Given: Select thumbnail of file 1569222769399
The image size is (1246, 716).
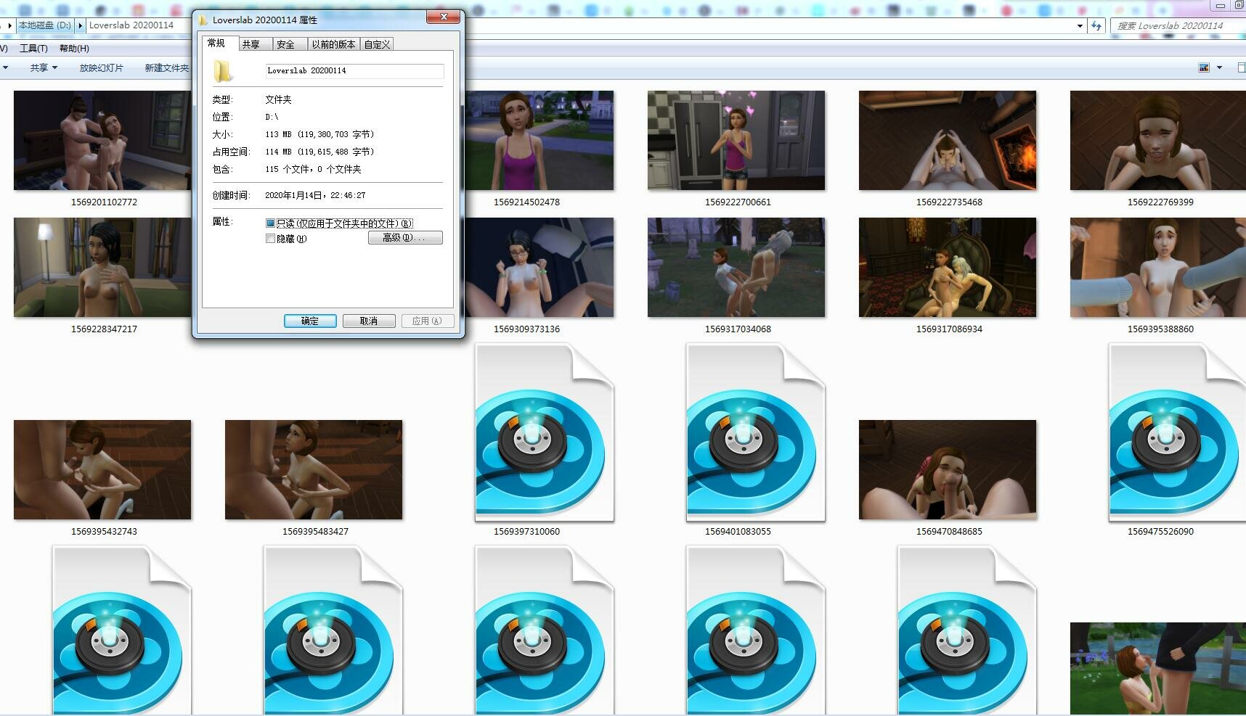Looking at the screenshot, I should point(1158,140).
